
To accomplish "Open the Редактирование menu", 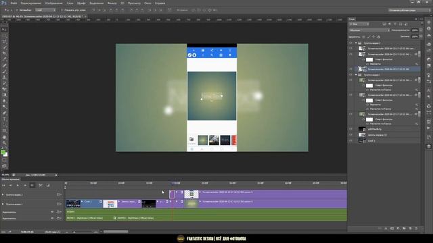I will coord(30,3).
